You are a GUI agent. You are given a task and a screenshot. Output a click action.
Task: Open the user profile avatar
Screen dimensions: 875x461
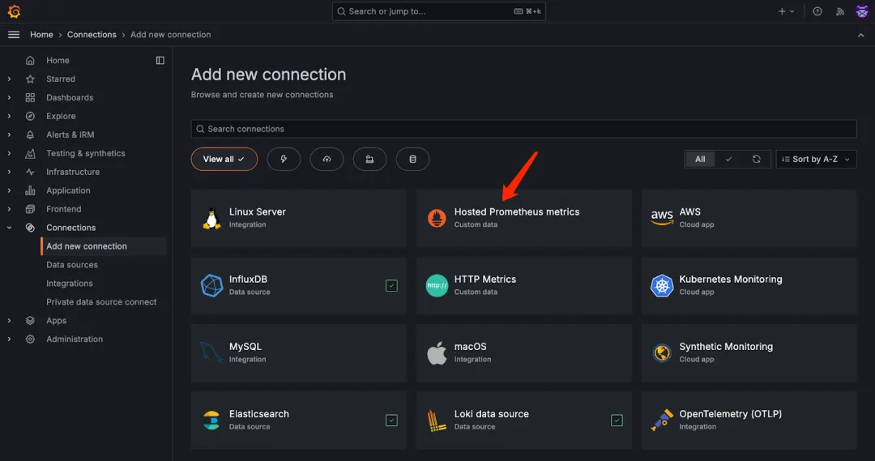(x=861, y=11)
